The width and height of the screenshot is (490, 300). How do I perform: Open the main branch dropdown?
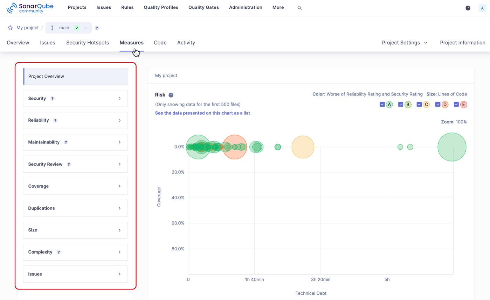click(85, 28)
